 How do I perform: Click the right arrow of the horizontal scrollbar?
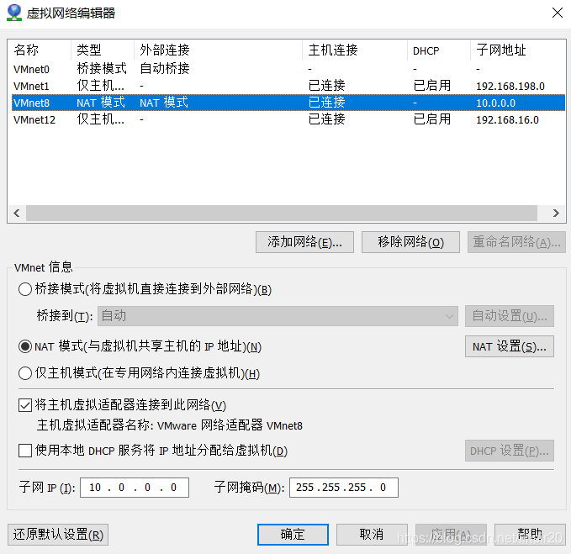pos(556,213)
